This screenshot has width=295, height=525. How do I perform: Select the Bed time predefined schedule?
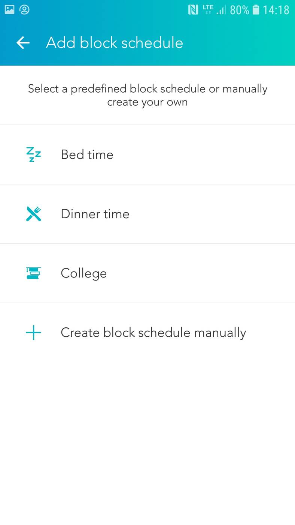pos(87,154)
